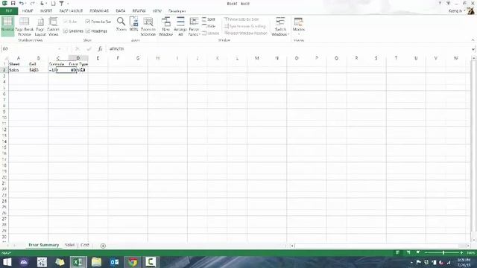Click the Insert Function fx button
477x268 pixels.
pos(100,48)
